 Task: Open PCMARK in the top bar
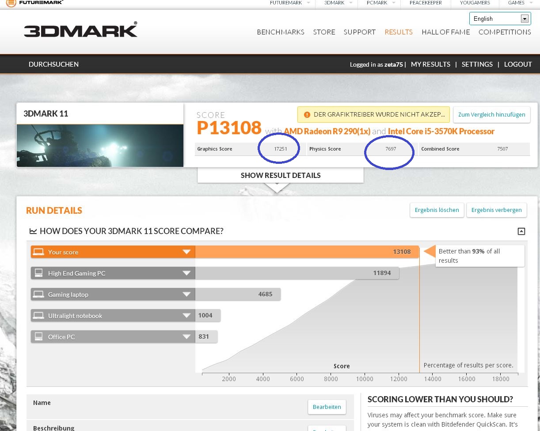coord(377,3)
